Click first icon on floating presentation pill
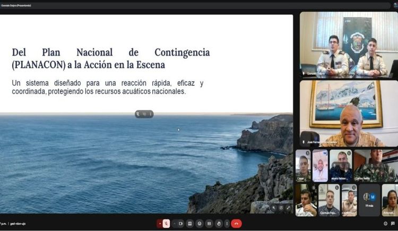Viewport: 398px width, 231px height. (x=138, y=114)
